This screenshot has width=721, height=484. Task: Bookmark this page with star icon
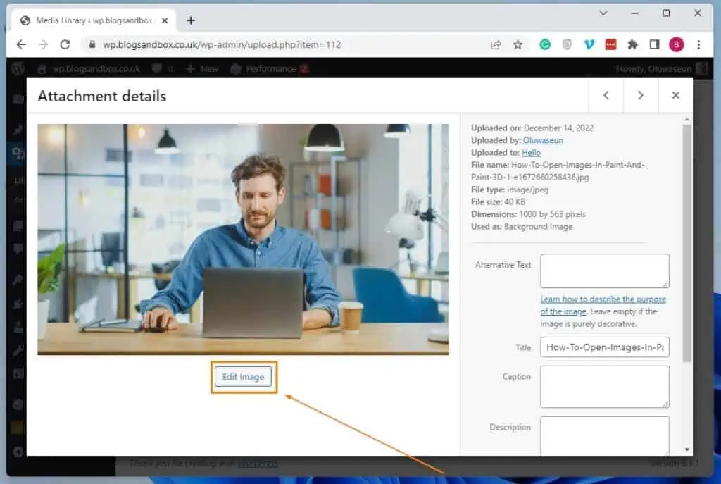[518, 44]
